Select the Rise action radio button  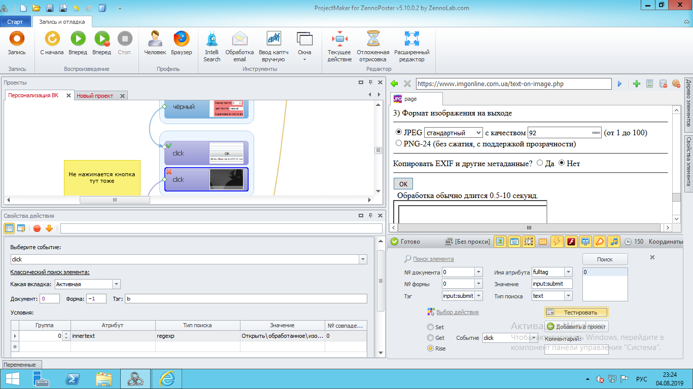(431, 348)
